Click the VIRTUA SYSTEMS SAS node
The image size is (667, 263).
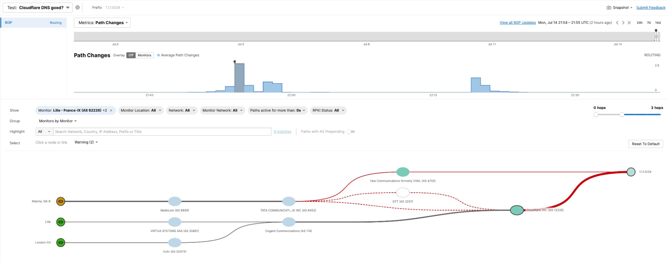point(175,222)
